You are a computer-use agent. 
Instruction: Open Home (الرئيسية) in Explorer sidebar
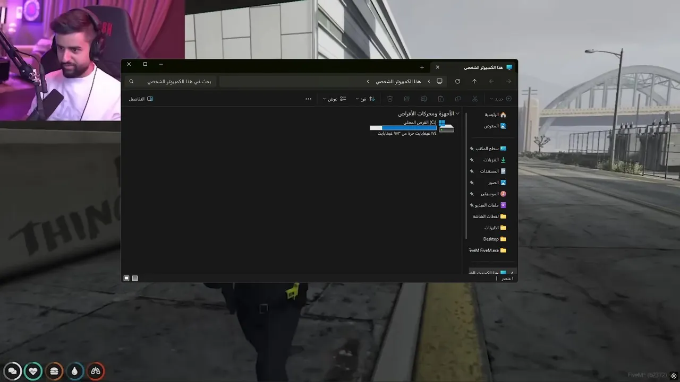tap(495, 115)
